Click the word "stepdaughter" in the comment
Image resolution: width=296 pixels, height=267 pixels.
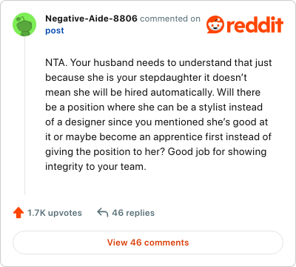[170, 78]
